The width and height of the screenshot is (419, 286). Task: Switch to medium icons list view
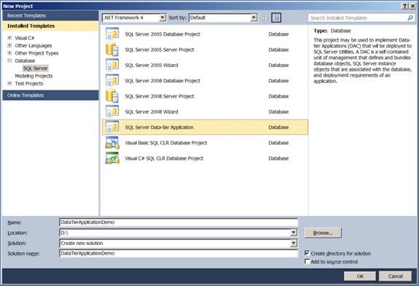click(x=276, y=18)
